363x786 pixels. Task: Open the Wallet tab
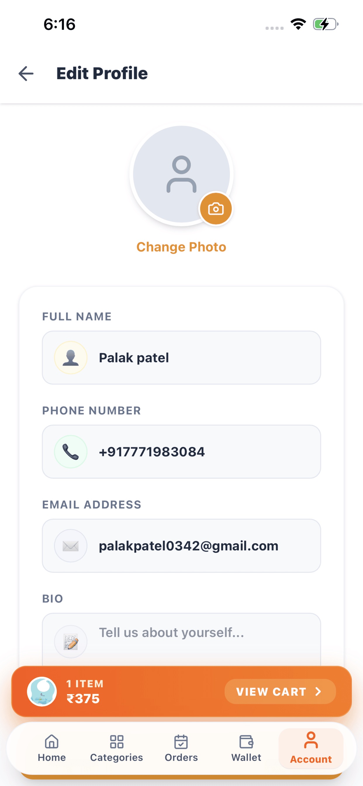(246, 748)
